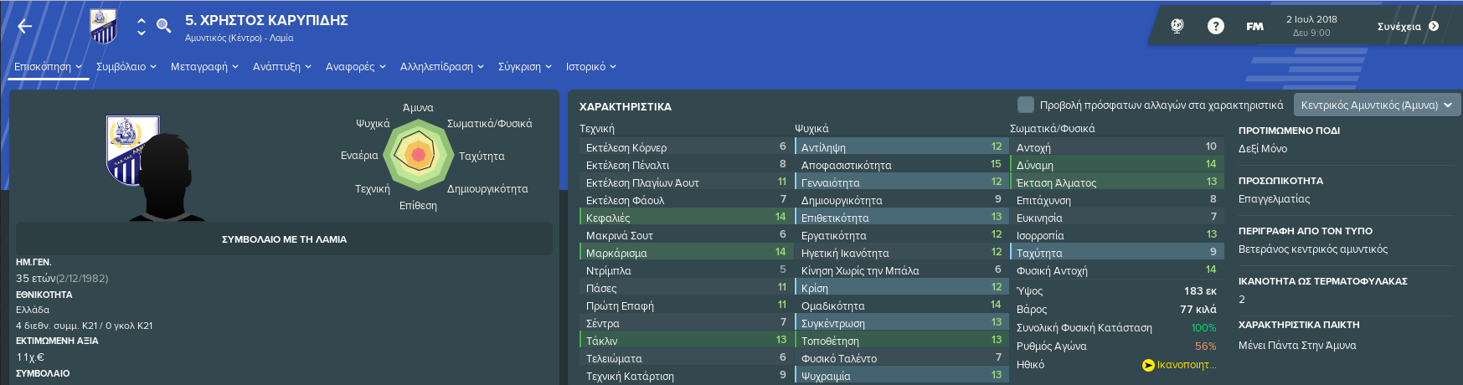Go back using the arrow icon
Viewport: 1463px width, 385px height.
25,27
